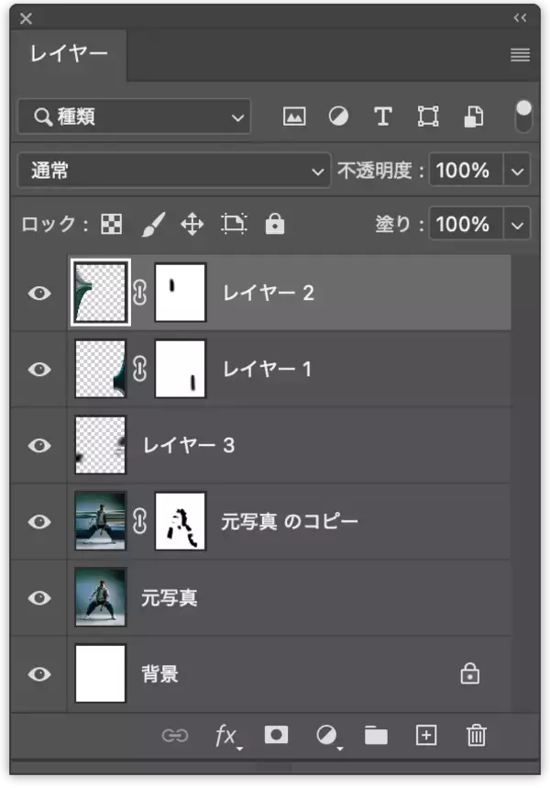Hide the 背景 layer
This screenshot has height=788, width=550.
tap(38, 673)
